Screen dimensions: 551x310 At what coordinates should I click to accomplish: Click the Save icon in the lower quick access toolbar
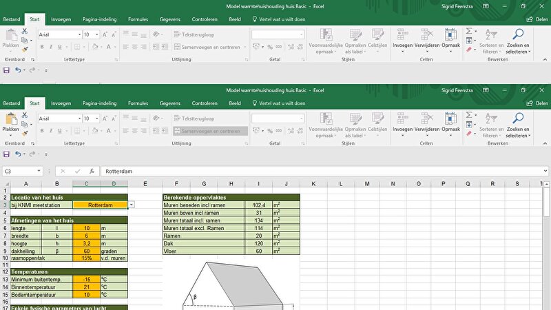point(7,154)
